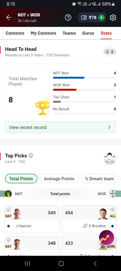Screen dimensions: 121x271
Task: Tap the NOT Won blue progress bar
Action: (x=69, y=78)
